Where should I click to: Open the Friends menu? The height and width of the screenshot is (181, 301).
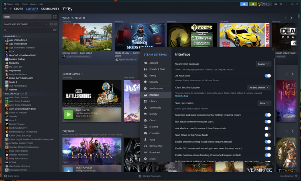click(x=25, y=4)
